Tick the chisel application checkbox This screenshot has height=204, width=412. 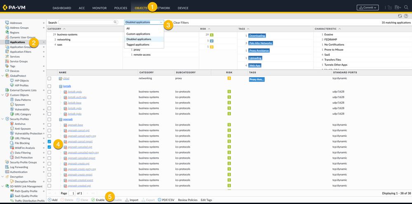pyautogui.click(x=49, y=78)
